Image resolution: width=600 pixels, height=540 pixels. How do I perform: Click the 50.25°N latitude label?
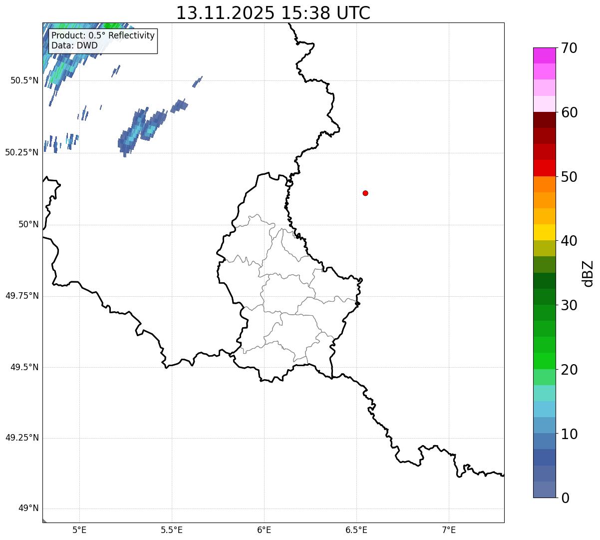click(22, 152)
